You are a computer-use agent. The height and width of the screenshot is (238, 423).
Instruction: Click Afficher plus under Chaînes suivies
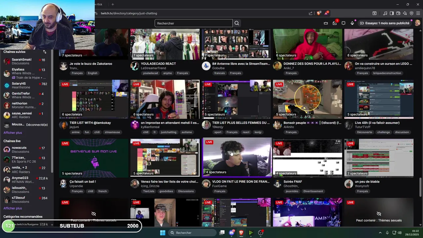[x=13, y=133]
